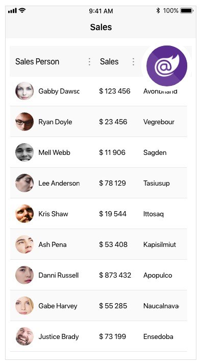
Task: Tap the Bluetooth icon in status bar
Action: (x=158, y=10)
